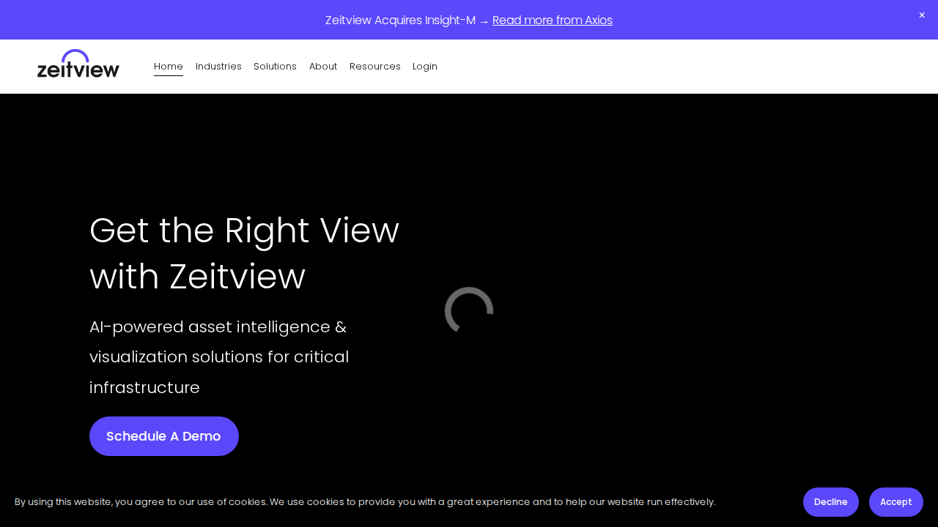Open the Resources nav item
The width and height of the screenshot is (938, 527).
pyautogui.click(x=375, y=67)
